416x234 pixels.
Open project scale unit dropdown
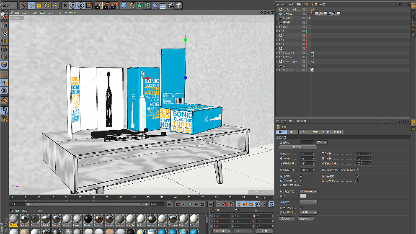click(322, 142)
